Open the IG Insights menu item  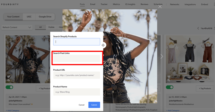coord(130,4)
